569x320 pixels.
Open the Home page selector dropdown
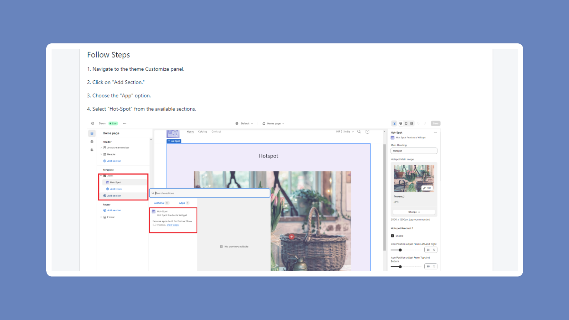pyautogui.click(x=274, y=123)
